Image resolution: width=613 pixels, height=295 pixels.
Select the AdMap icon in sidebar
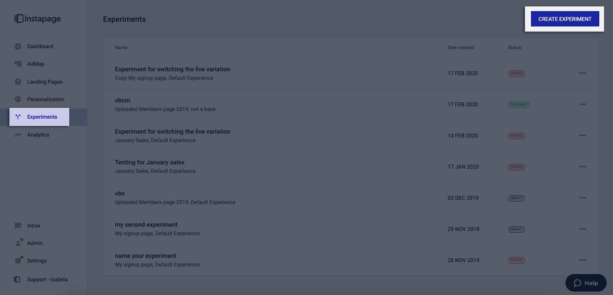[18, 64]
